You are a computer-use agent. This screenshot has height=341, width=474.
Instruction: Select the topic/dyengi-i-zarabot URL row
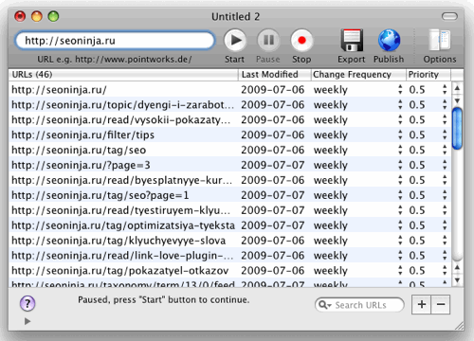pos(122,104)
